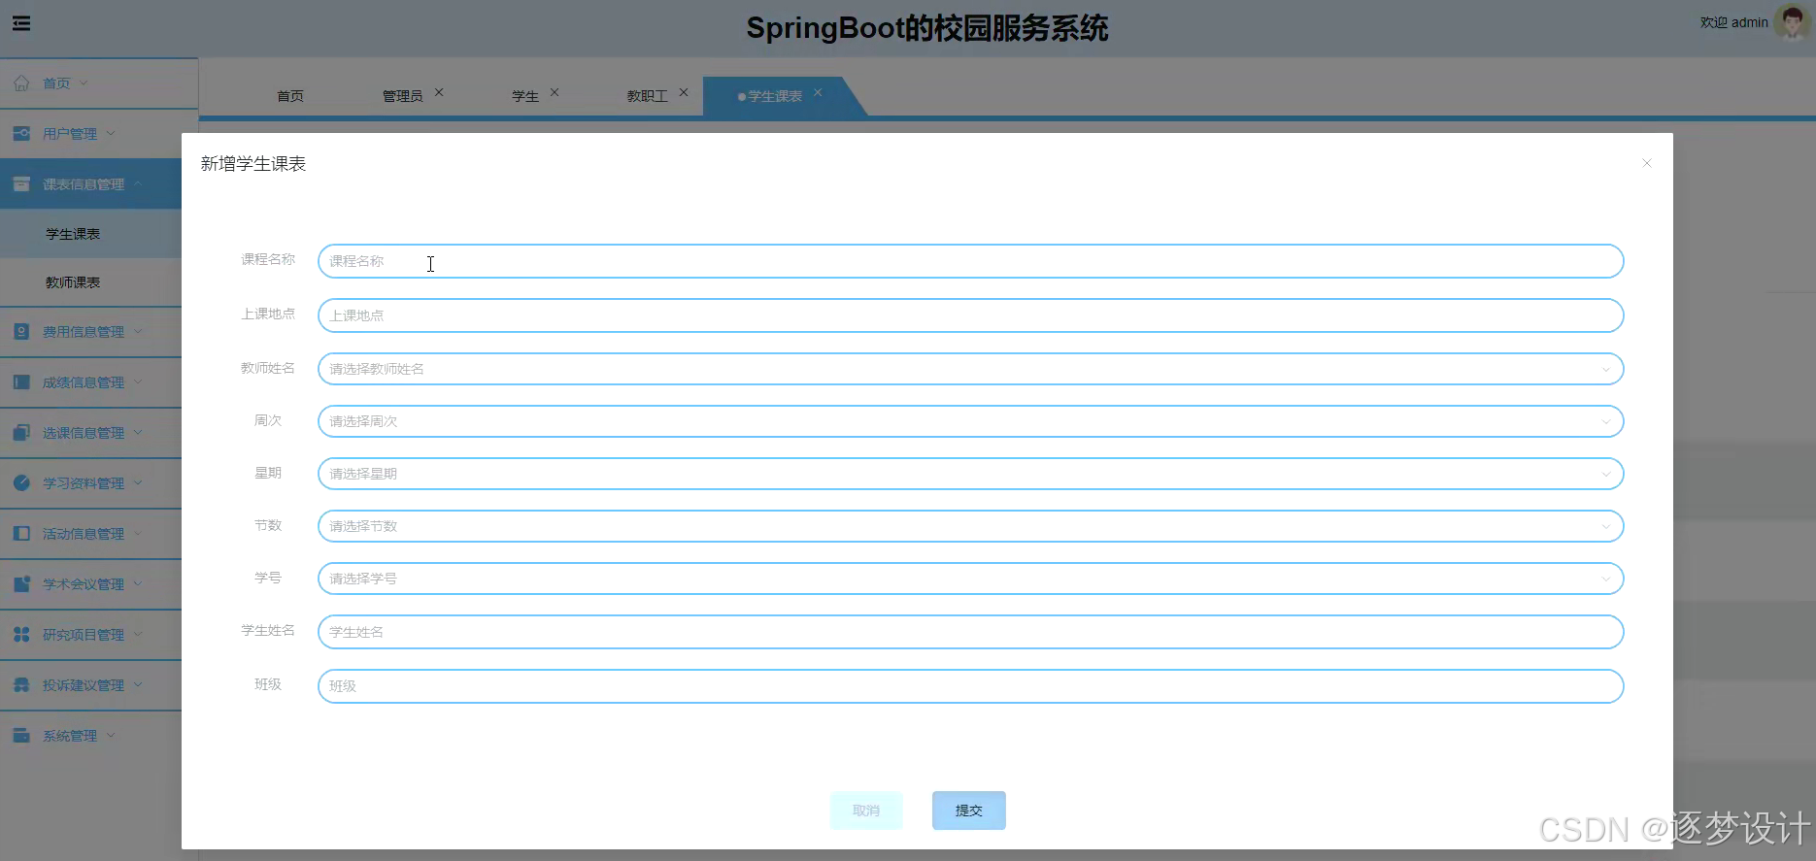Click the 教师姓名 field label
This screenshot has width=1816, height=861.
(268, 368)
